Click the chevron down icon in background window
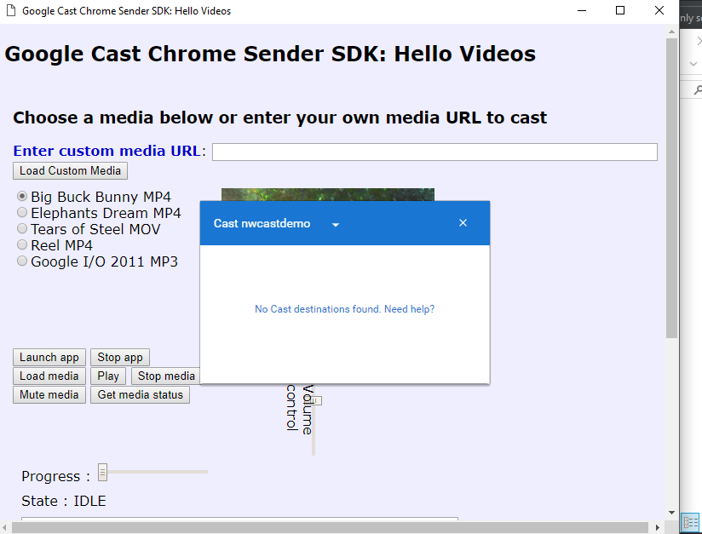 [693, 64]
